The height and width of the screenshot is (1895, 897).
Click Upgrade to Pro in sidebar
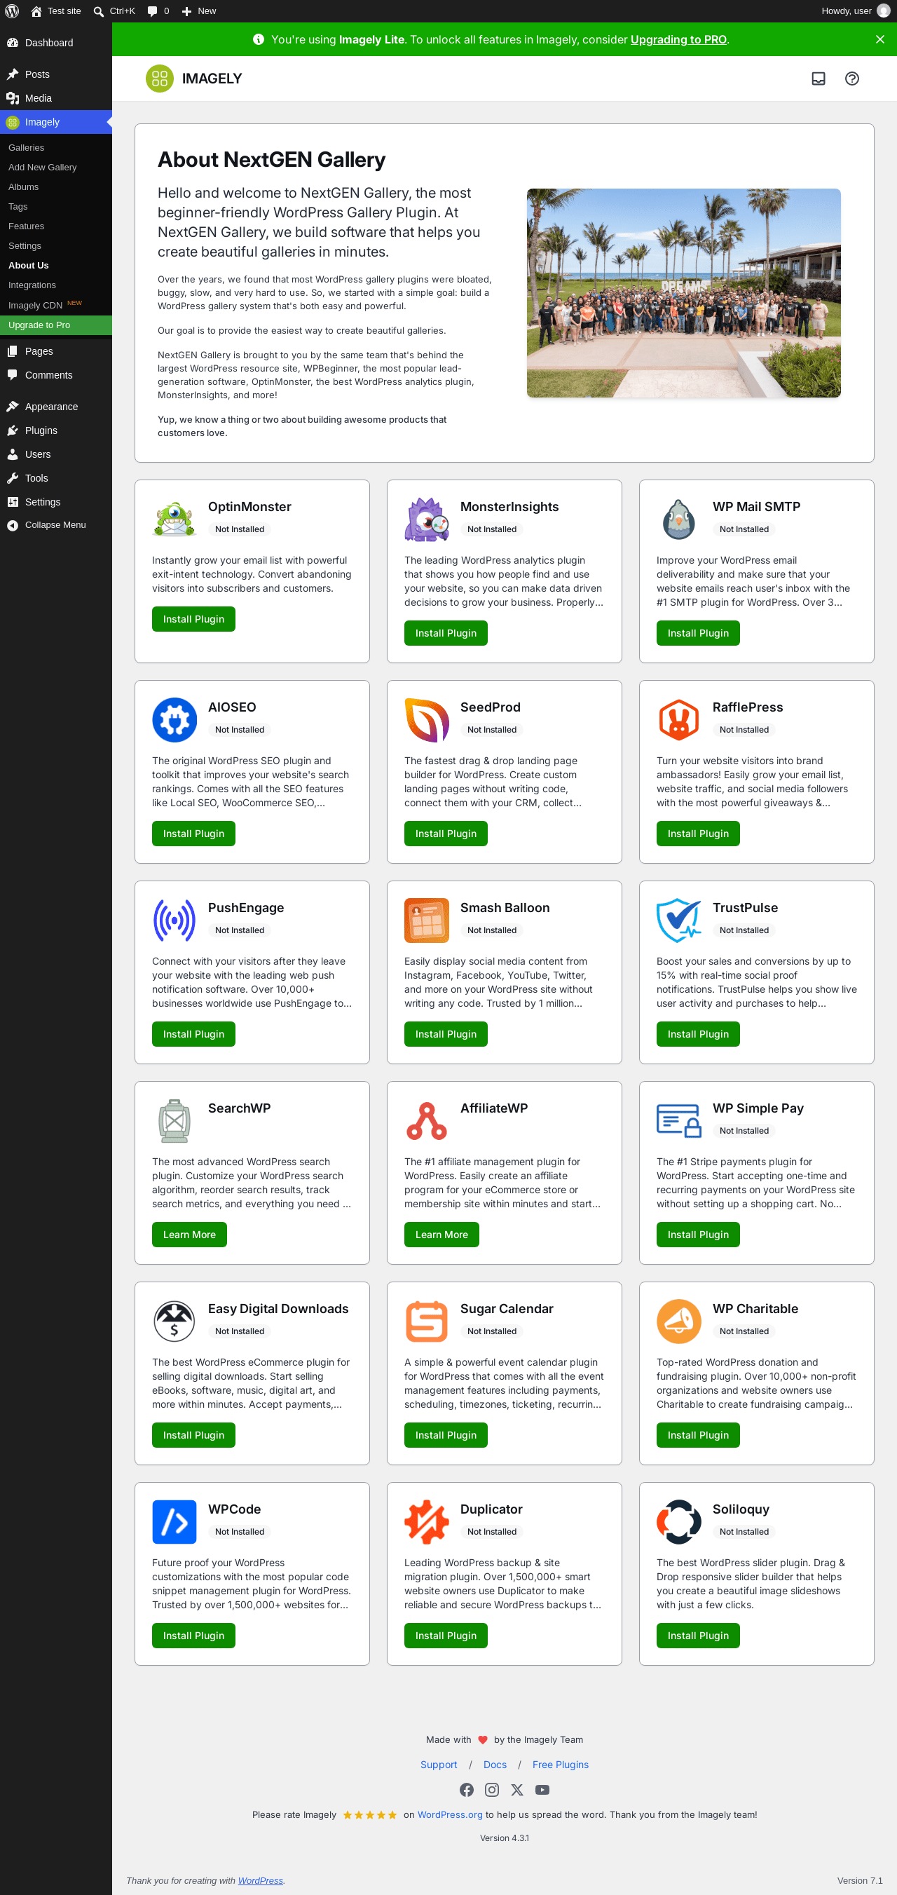56,325
